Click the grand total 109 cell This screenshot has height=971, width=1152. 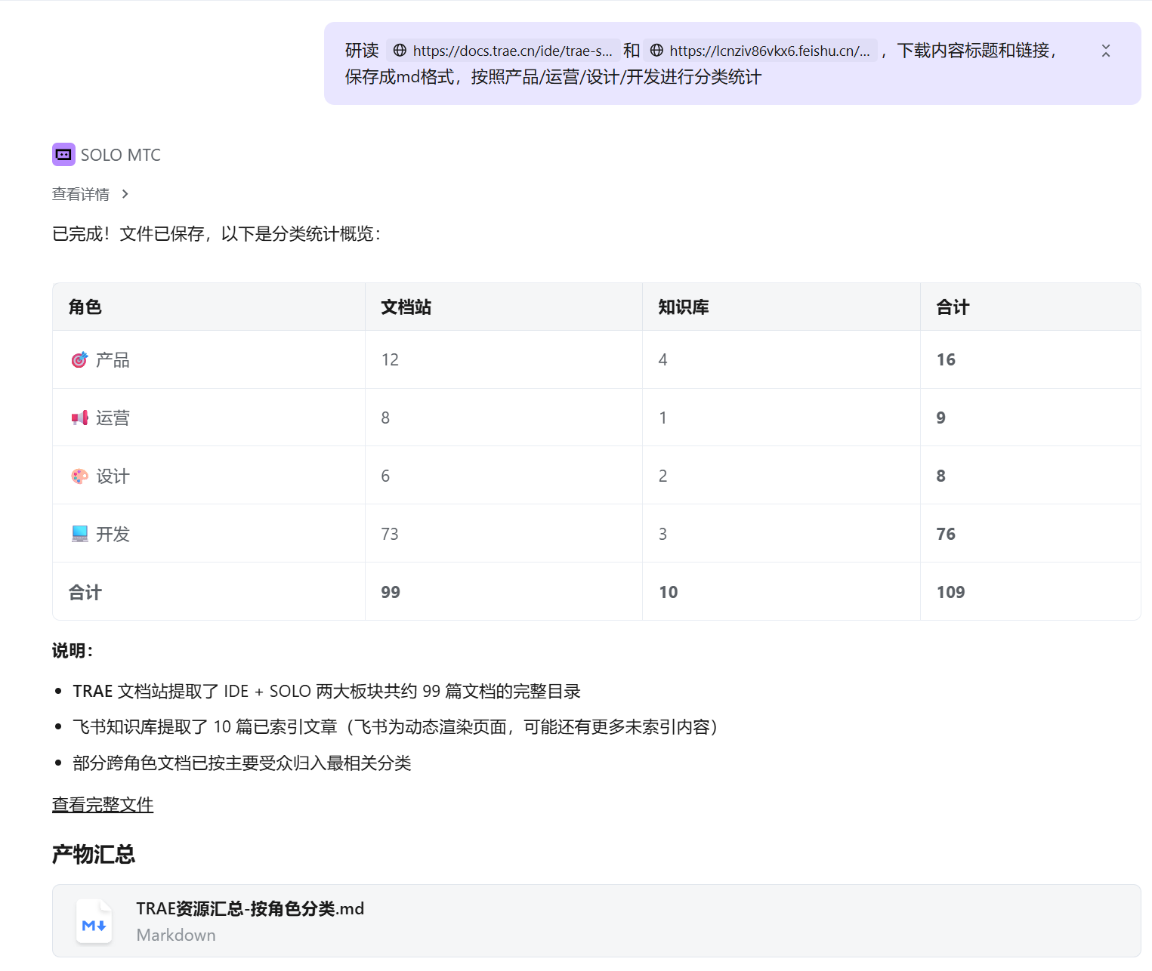(951, 592)
